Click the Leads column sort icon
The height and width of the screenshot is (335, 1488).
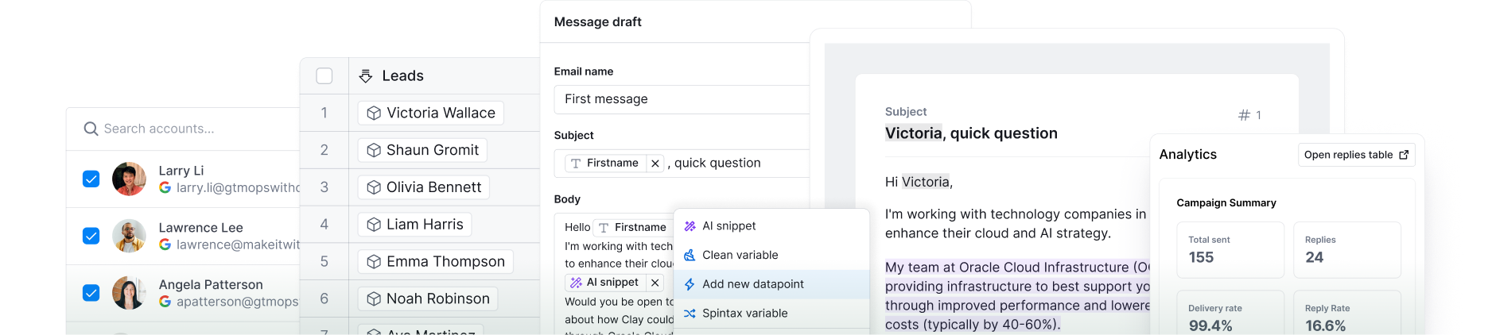tap(366, 76)
